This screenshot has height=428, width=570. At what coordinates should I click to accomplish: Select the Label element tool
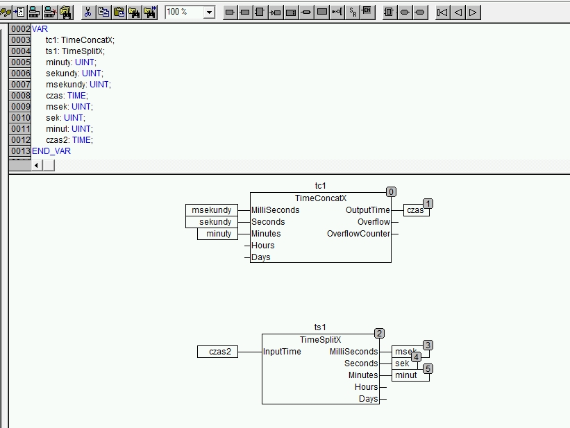290,12
